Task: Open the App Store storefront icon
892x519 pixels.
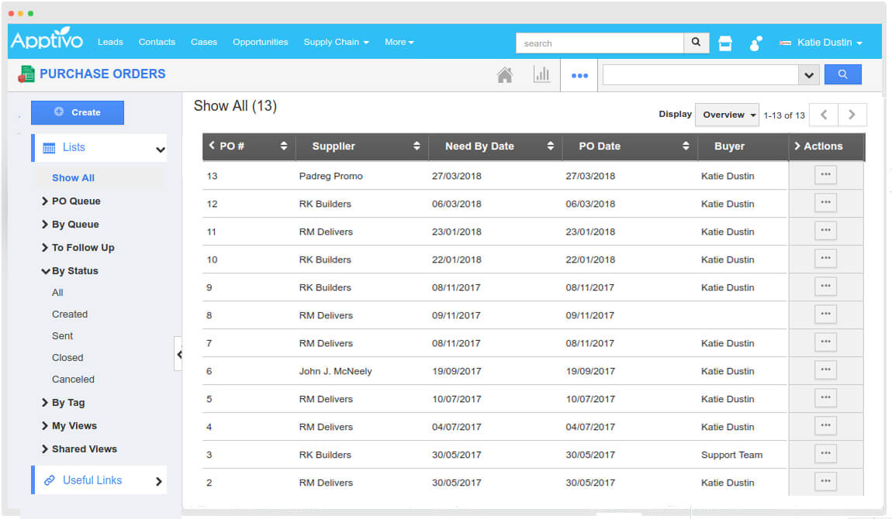Action: [724, 42]
